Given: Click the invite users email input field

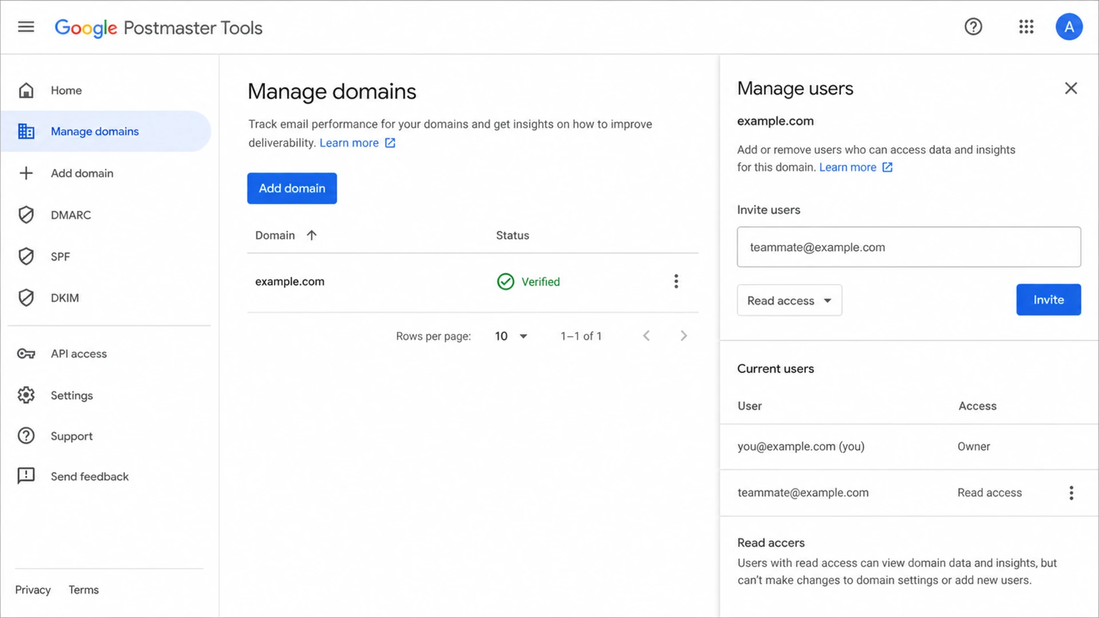Looking at the screenshot, I should (908, 247).
